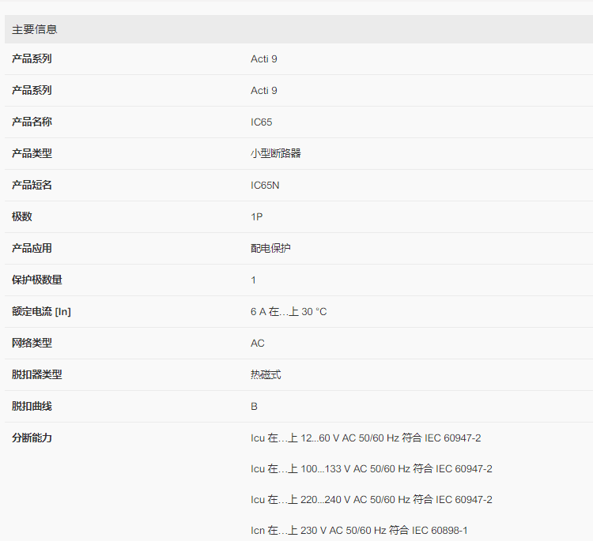Click the 保护极数量 label
593x541 pixels.
(37, 280)
